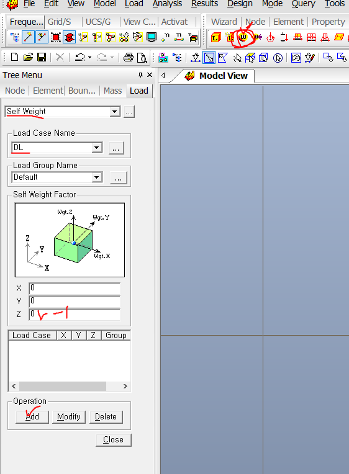The height and width of the screenshot is (474, 349).
Task: Click the Delete button under Operation
Action: pyautogui.click(x=106, y=417)
